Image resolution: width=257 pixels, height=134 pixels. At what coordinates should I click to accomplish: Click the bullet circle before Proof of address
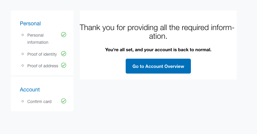click(23, 66)
